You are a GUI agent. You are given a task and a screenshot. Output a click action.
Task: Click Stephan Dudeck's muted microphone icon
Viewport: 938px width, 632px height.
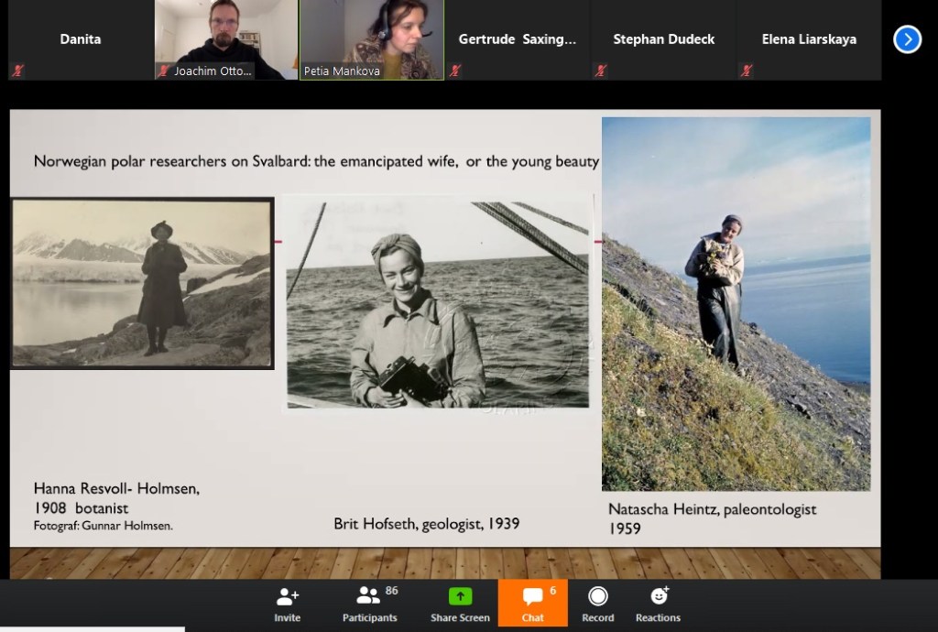(x=601, y=71)
